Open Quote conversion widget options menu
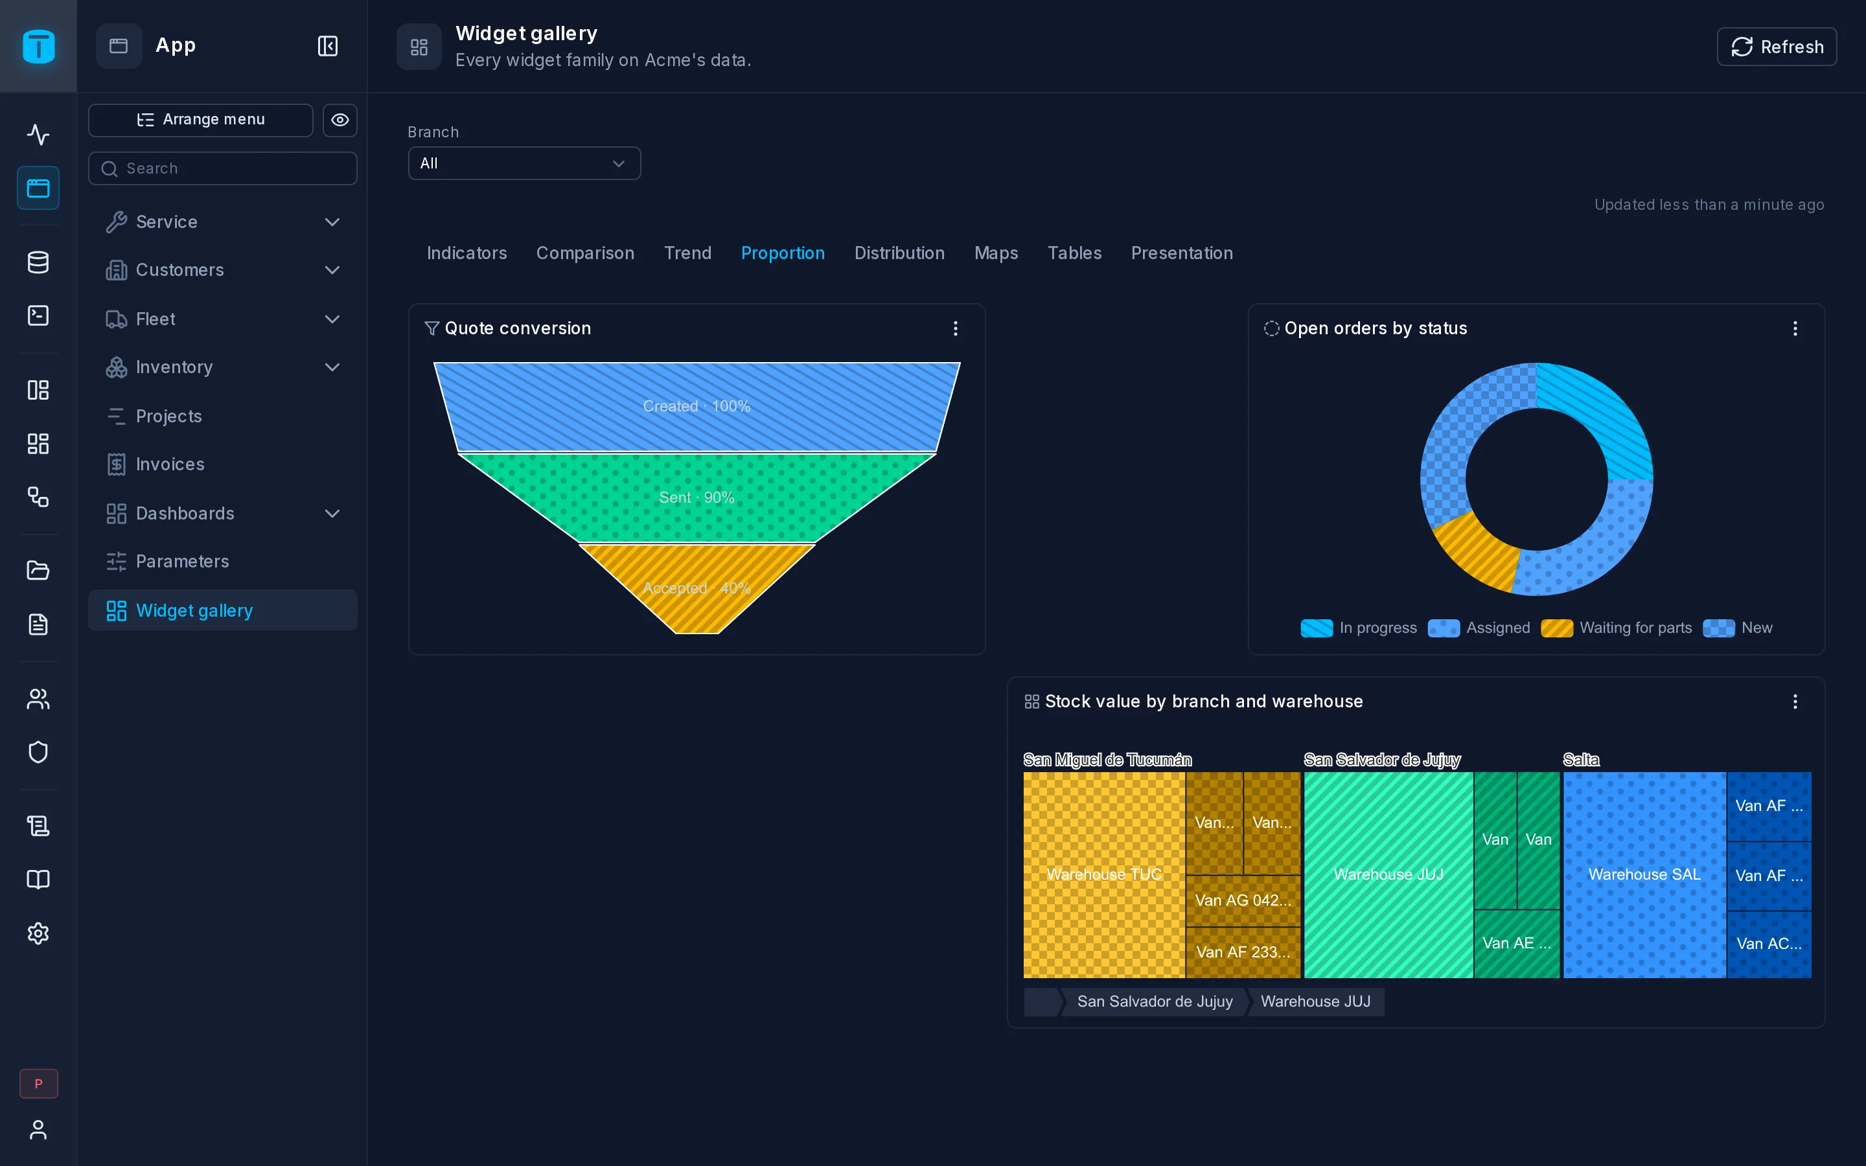 click(x=956, y=328)
